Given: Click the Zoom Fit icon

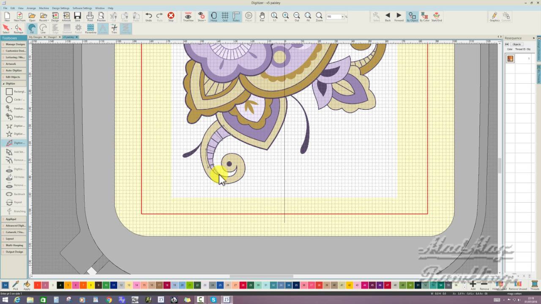Looking at the screenshot, I should [308, 17].
